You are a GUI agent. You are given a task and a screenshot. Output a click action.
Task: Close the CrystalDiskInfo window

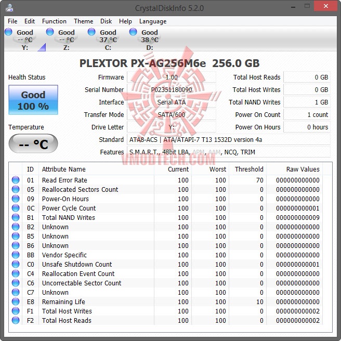tap(325, 6)
